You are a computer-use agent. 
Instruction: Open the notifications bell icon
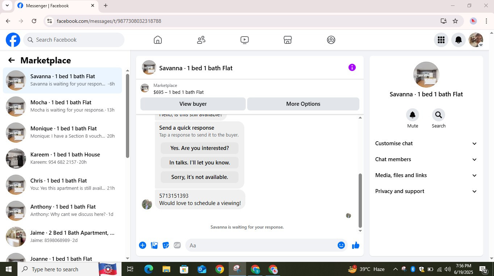pyautogui.click(x=459, y=40)
